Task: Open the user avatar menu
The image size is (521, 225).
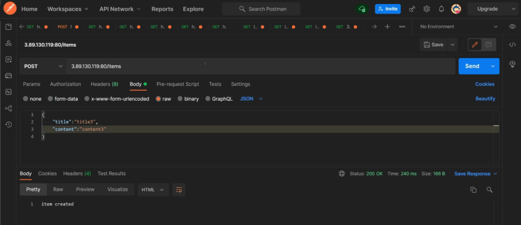Action: pyautogui.click(x=456, y=9)
